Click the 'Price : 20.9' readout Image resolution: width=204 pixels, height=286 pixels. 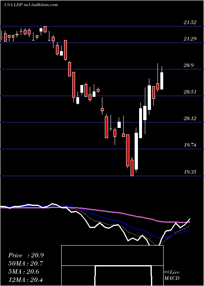[x=26, y=255]
